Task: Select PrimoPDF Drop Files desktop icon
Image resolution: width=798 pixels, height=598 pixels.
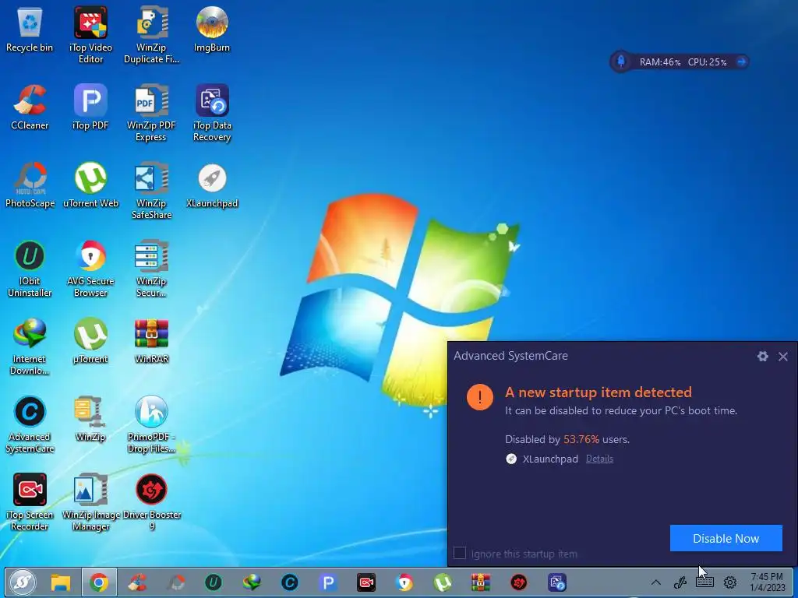Action: [x=151, y=424]
